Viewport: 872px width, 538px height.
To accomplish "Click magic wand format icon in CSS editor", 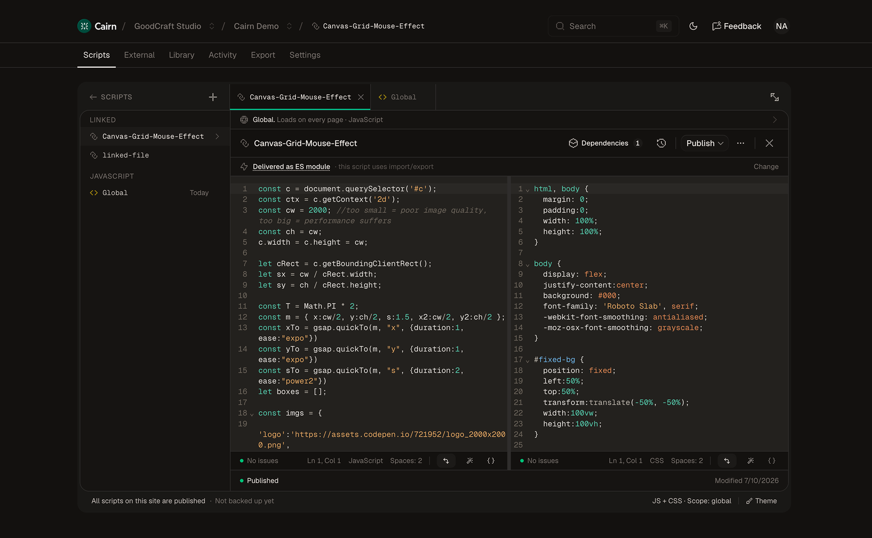I will click(x=750, y=461).
